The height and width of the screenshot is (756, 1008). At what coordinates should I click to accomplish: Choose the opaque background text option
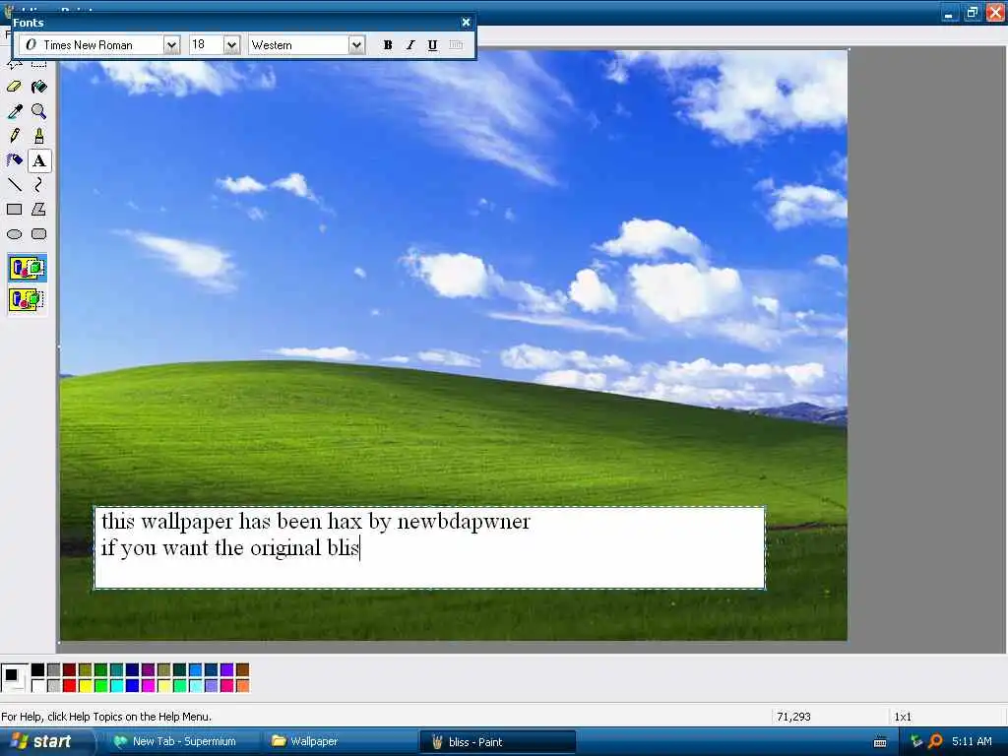(x=27, y=268)
